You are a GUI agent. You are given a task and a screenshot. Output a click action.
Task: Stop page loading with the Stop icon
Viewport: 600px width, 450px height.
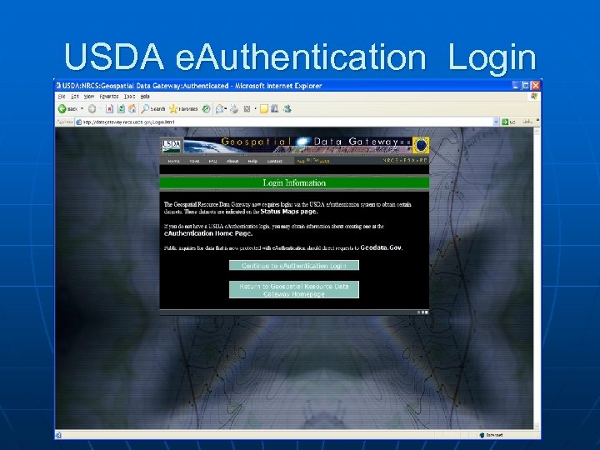pyautogui.click(x=109, y=109)
